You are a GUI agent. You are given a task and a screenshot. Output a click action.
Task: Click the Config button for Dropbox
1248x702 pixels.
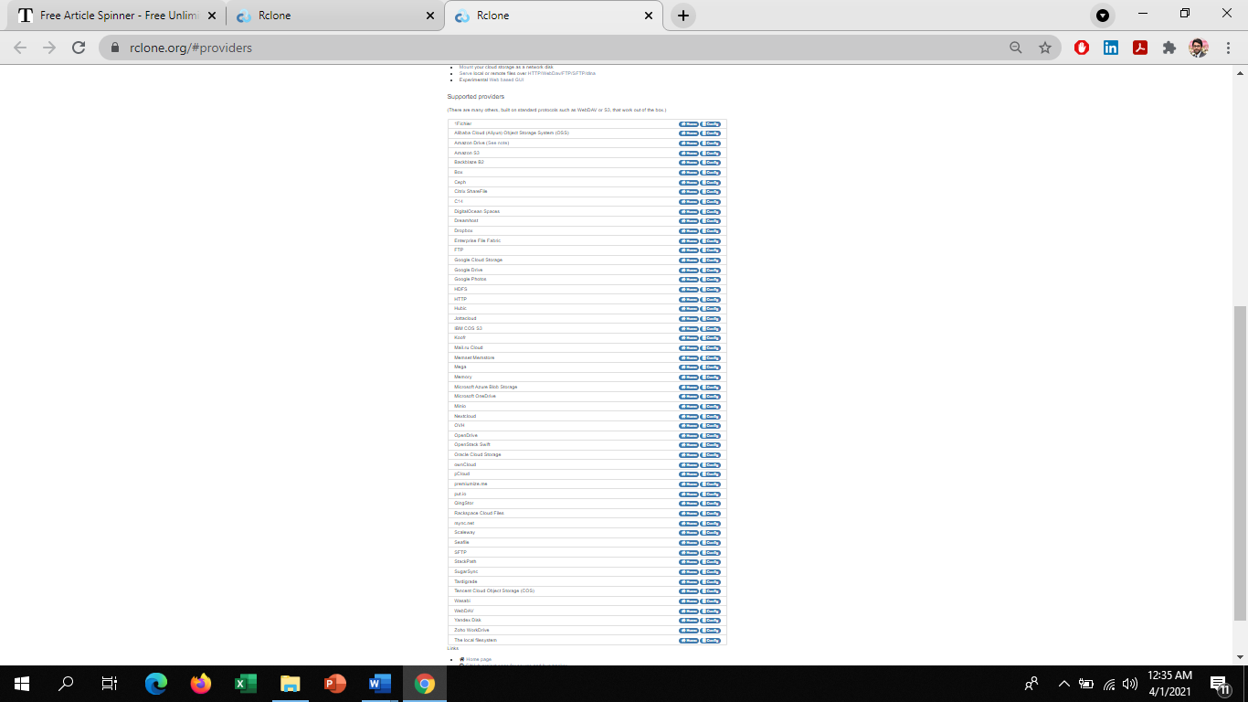tap(711, 231)
